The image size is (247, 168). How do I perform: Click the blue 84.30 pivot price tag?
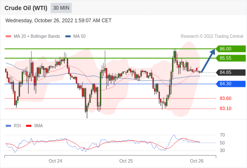tap(230, 84)
